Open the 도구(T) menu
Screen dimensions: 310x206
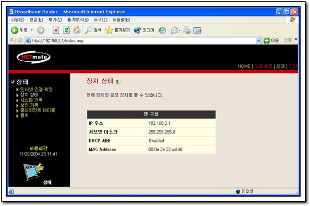point(101,19)
